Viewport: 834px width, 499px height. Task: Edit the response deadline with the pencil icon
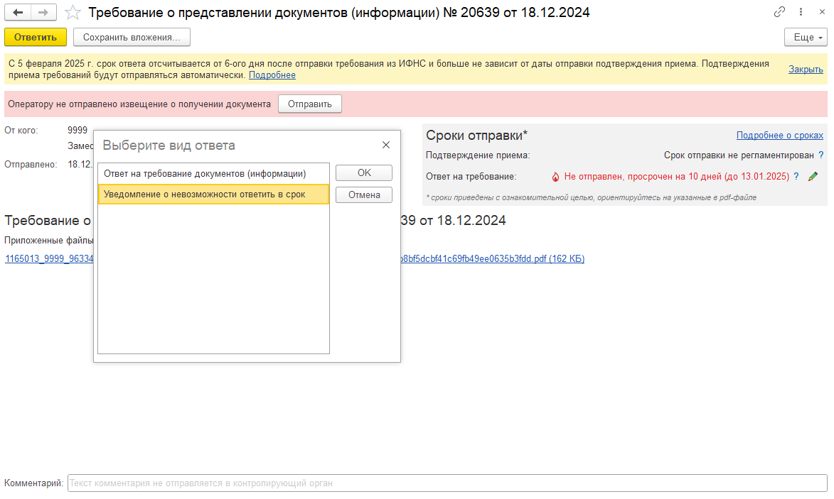813,176
